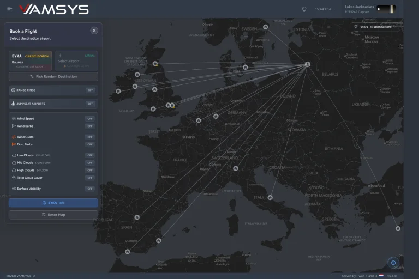Select the Kaunas origin airport marker
419x279 pixels.
point(308,64)
